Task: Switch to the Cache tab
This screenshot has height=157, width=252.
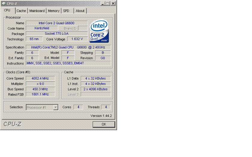Action: click(21, 11)
